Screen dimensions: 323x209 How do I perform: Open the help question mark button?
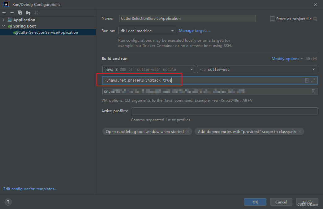tap(8, 202)
